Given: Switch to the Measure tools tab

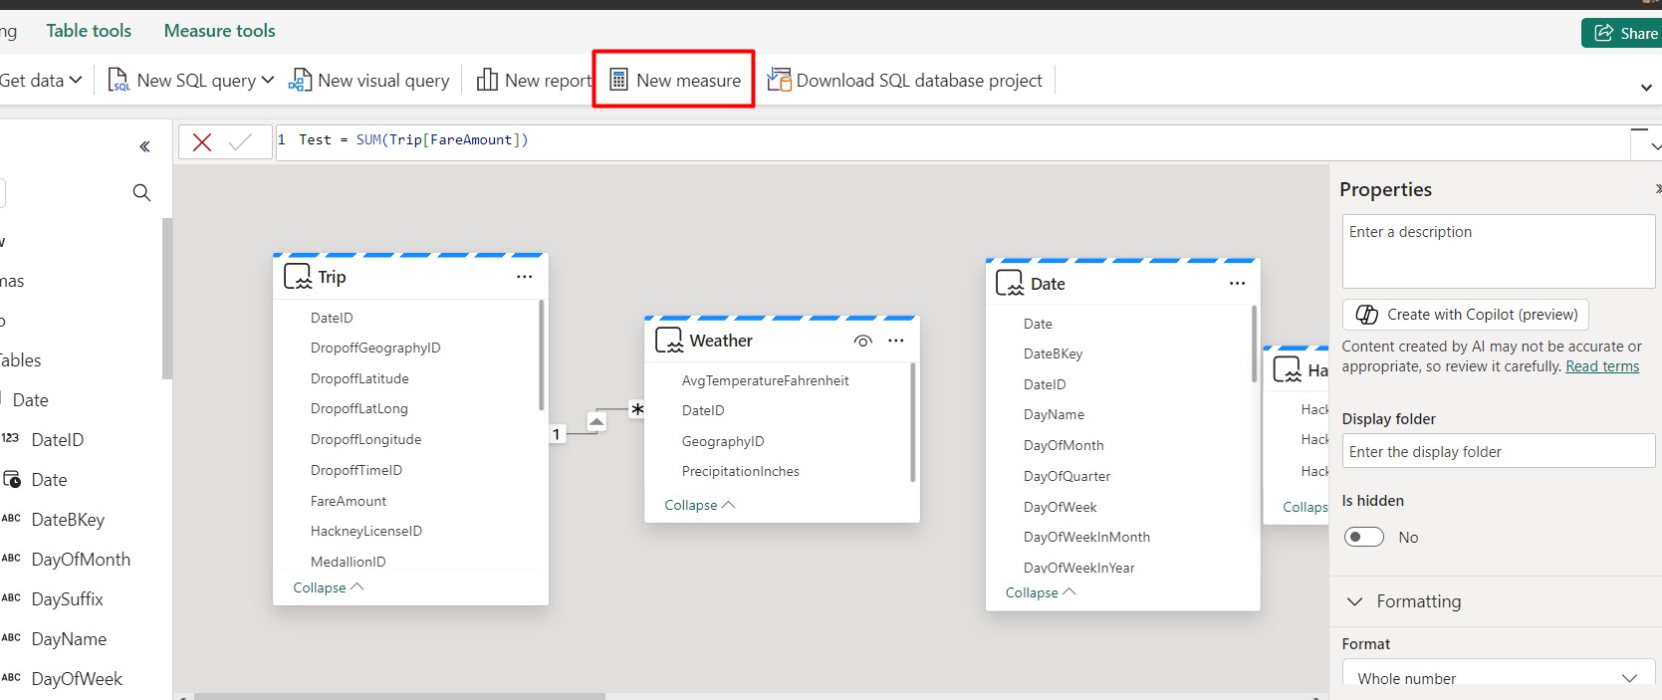Looking at the screenshot, I should 219,31.
